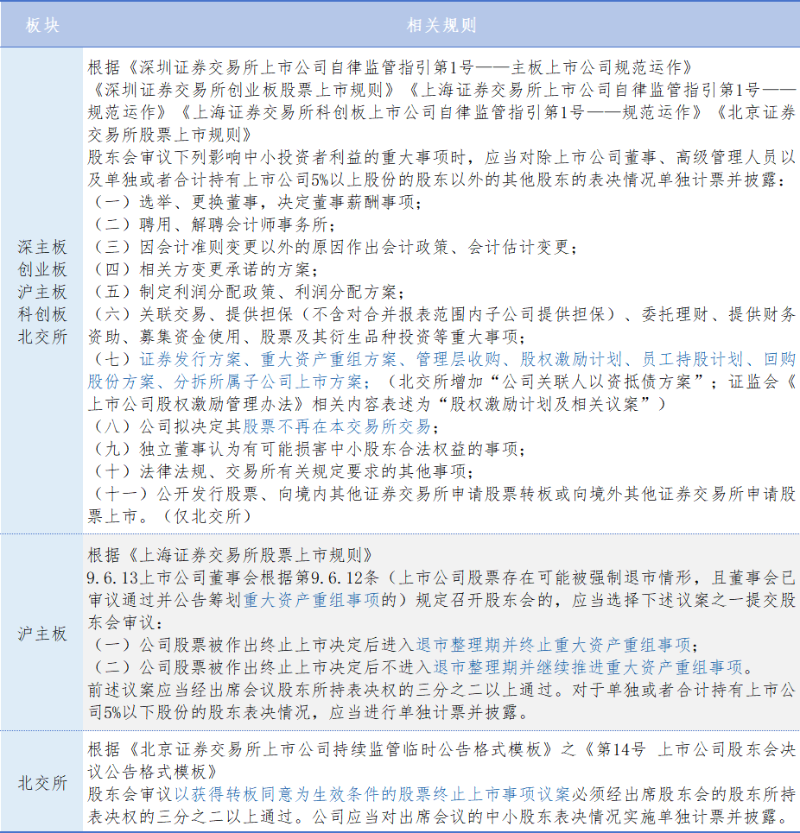Click the line starting '(九)独立董事认为'

pos(308,449)
